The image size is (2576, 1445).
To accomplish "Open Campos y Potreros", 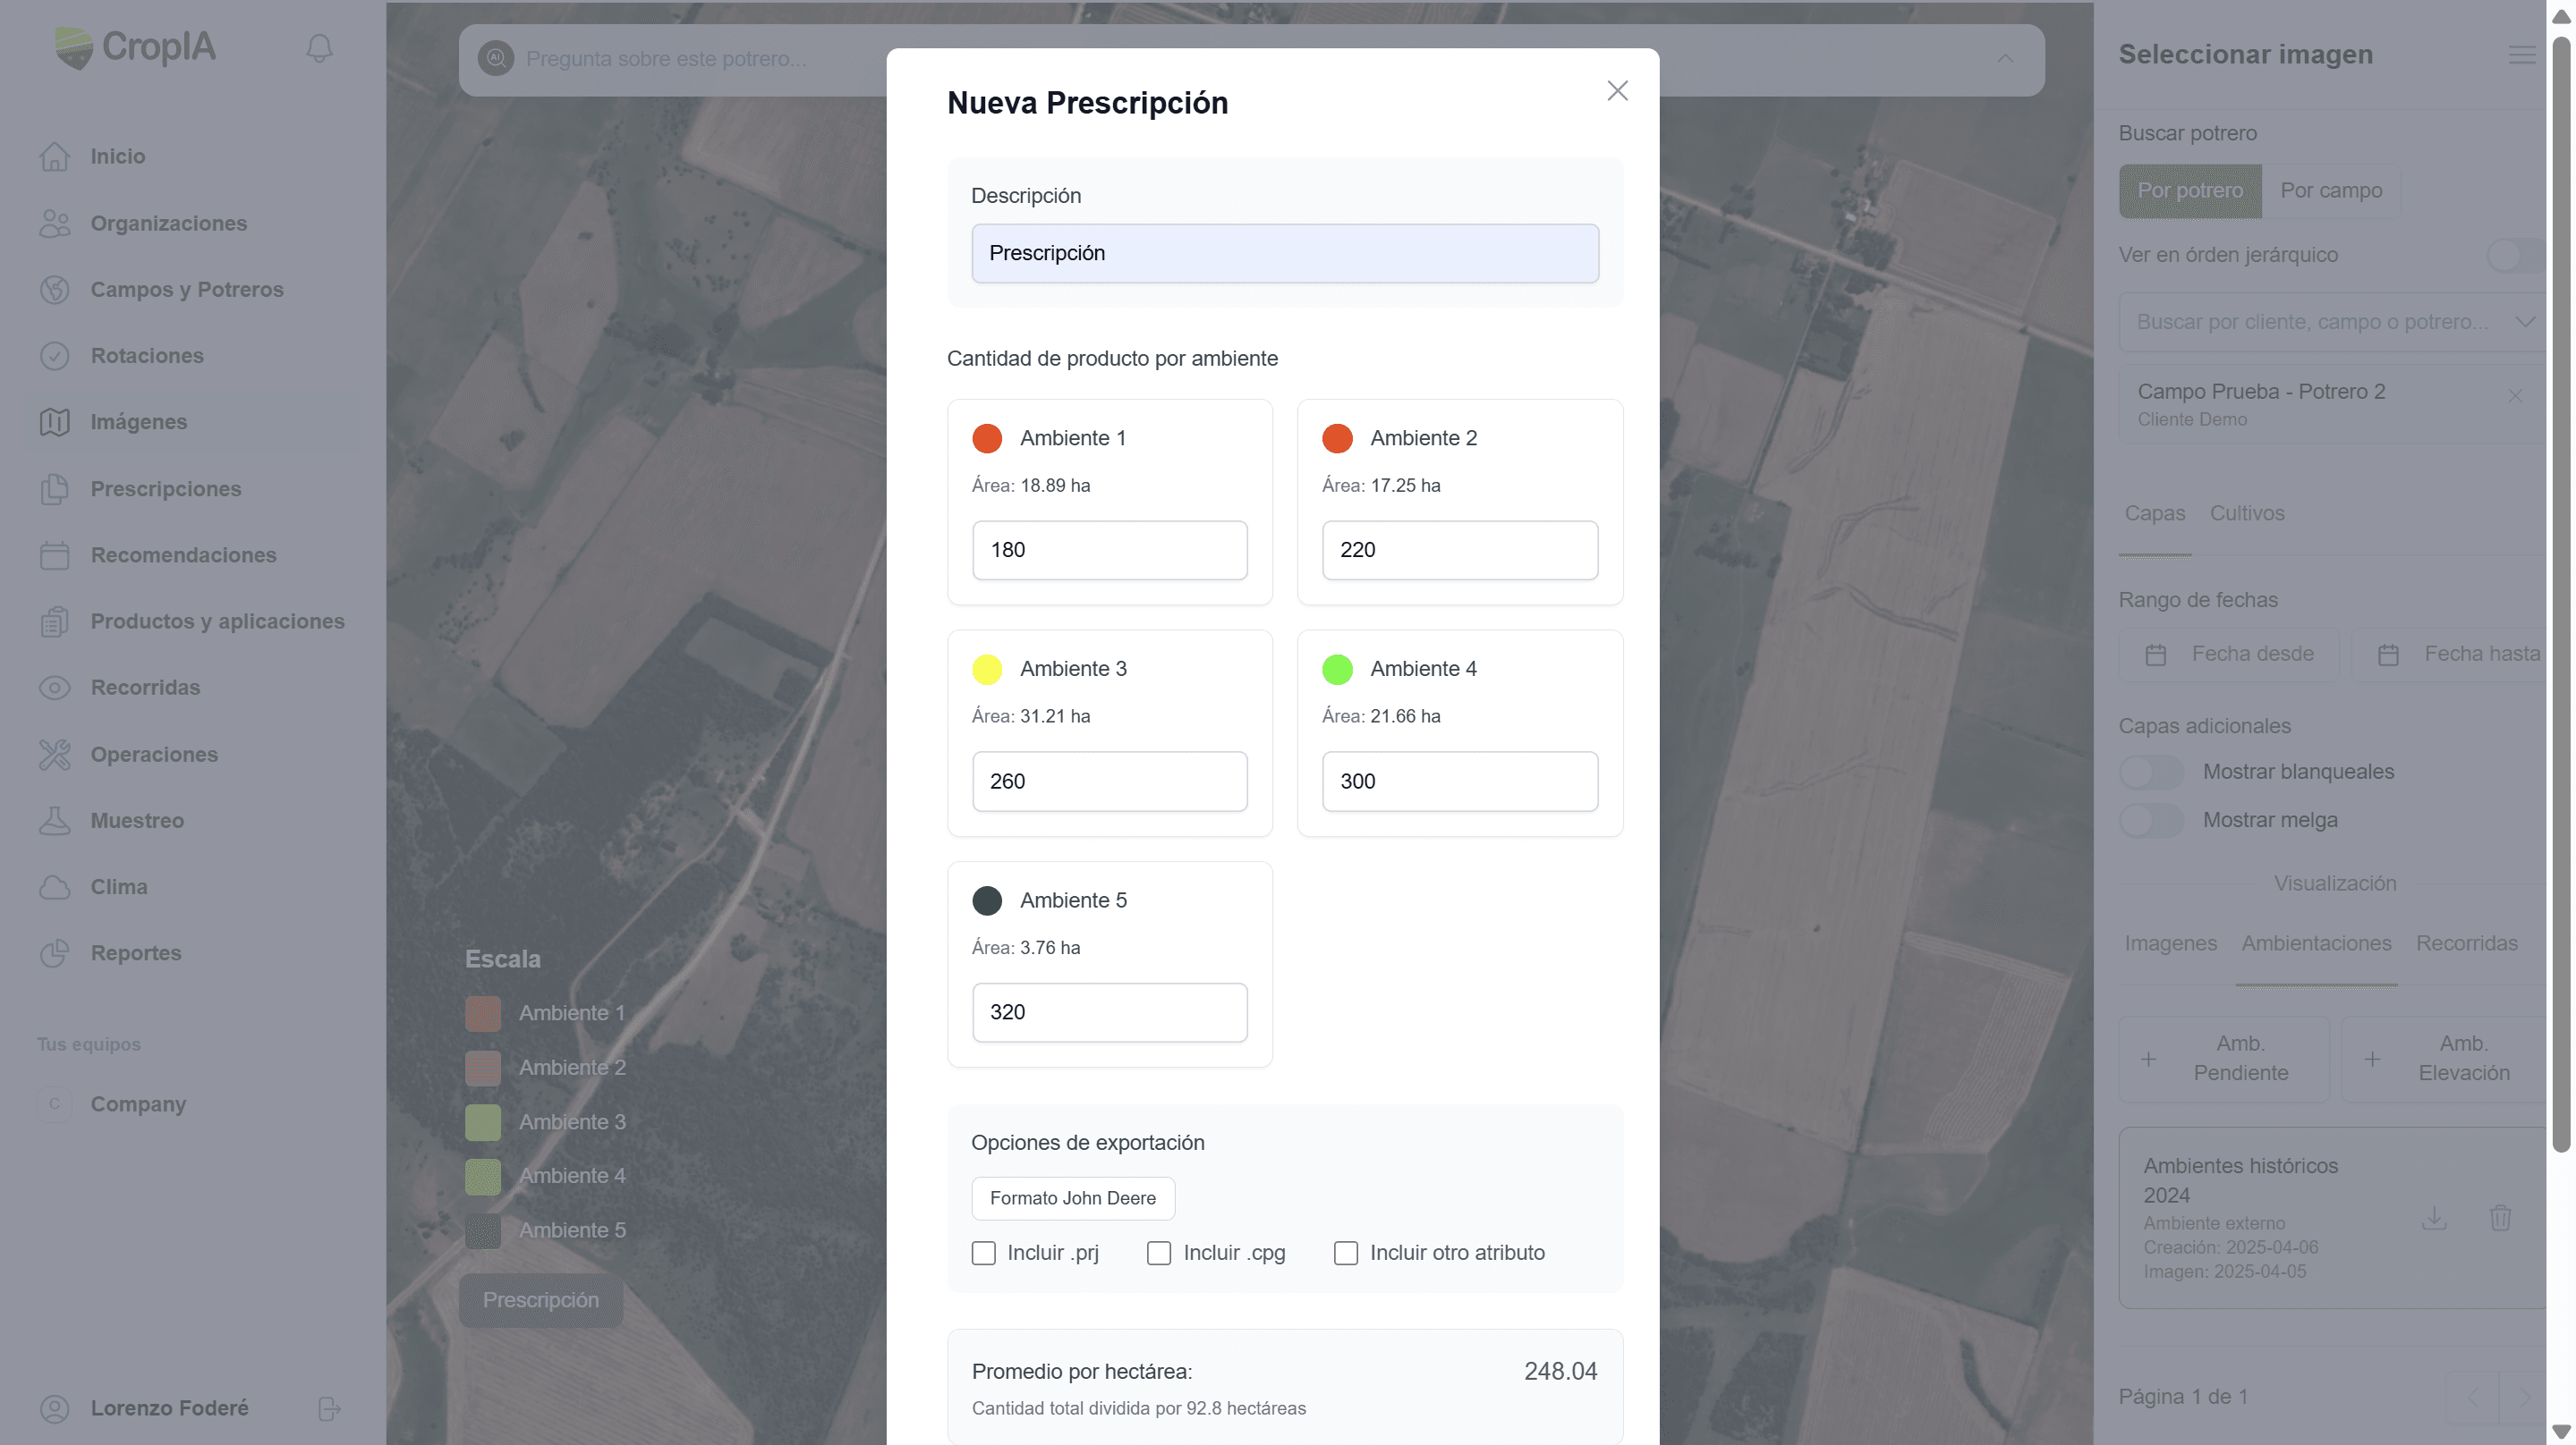I will [187, 289].
